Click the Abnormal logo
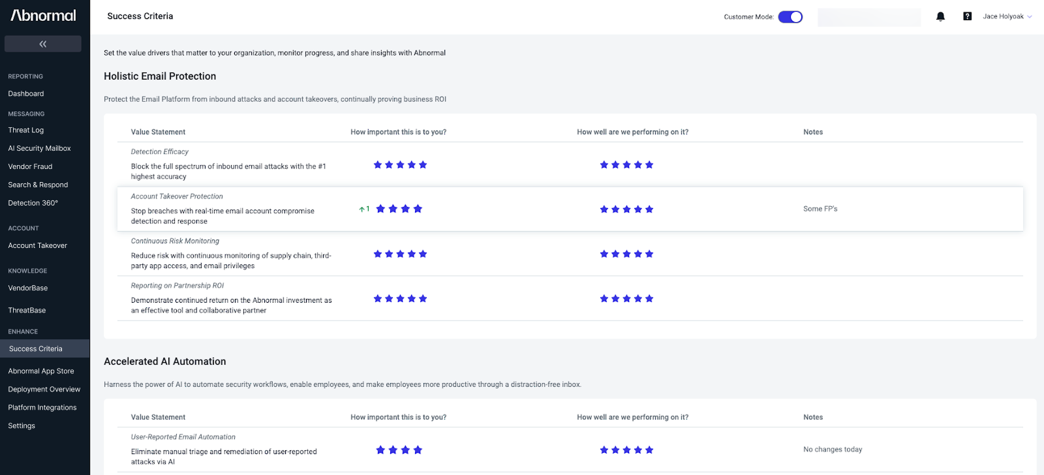Viewport: 1044px width, 475px height. tap(43, 16)
